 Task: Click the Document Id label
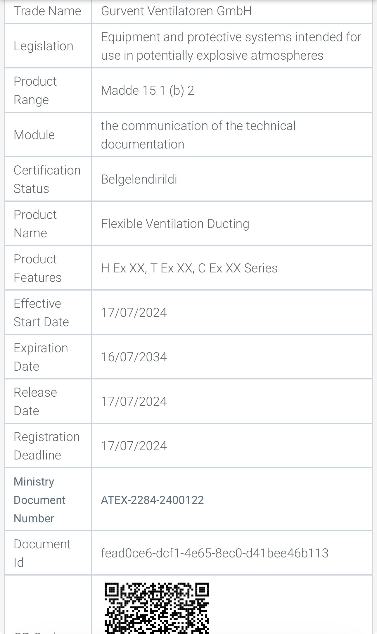[42, 553]
